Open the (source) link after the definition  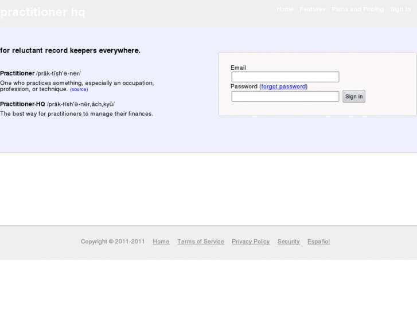(79, 89)
